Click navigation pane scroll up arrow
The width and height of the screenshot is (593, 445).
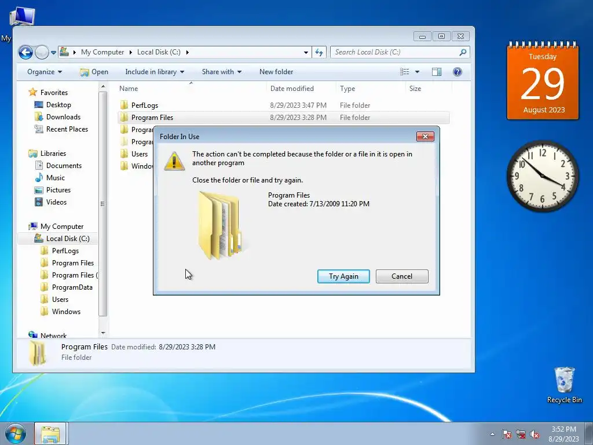tap(103, 87)
